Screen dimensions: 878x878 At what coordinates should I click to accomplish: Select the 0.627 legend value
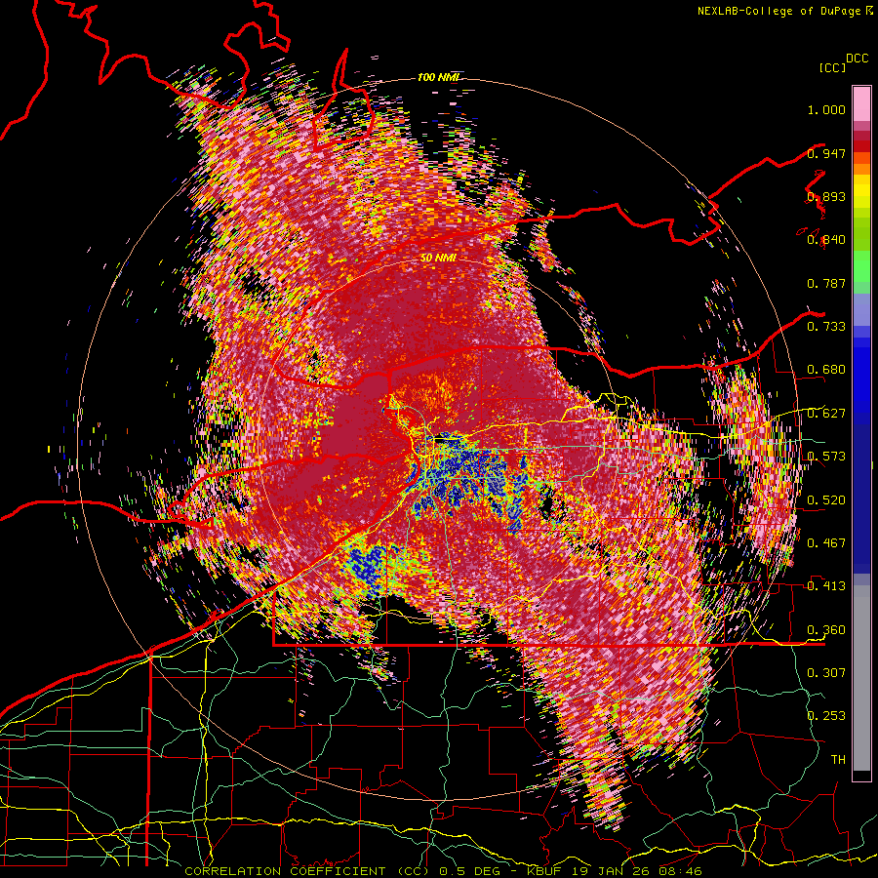(826, 414)
